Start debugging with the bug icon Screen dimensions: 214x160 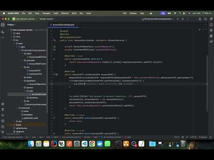coord(183,19)
